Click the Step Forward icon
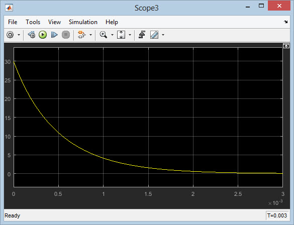The width and height of the screenshot is (294, 225). (54, 35)
